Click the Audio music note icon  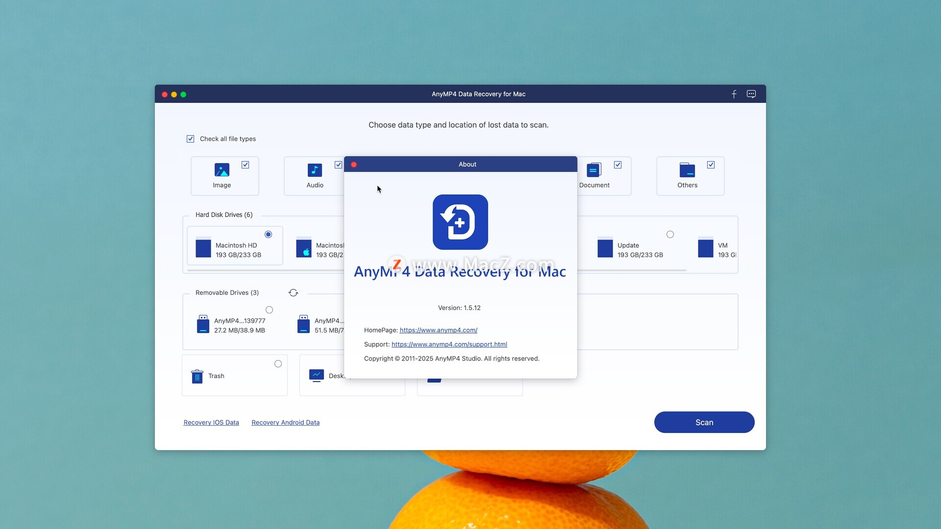click(315, 170)
